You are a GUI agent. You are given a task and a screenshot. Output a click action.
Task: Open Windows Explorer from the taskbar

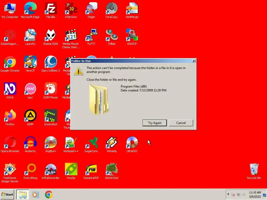click(x=23, y=195)
